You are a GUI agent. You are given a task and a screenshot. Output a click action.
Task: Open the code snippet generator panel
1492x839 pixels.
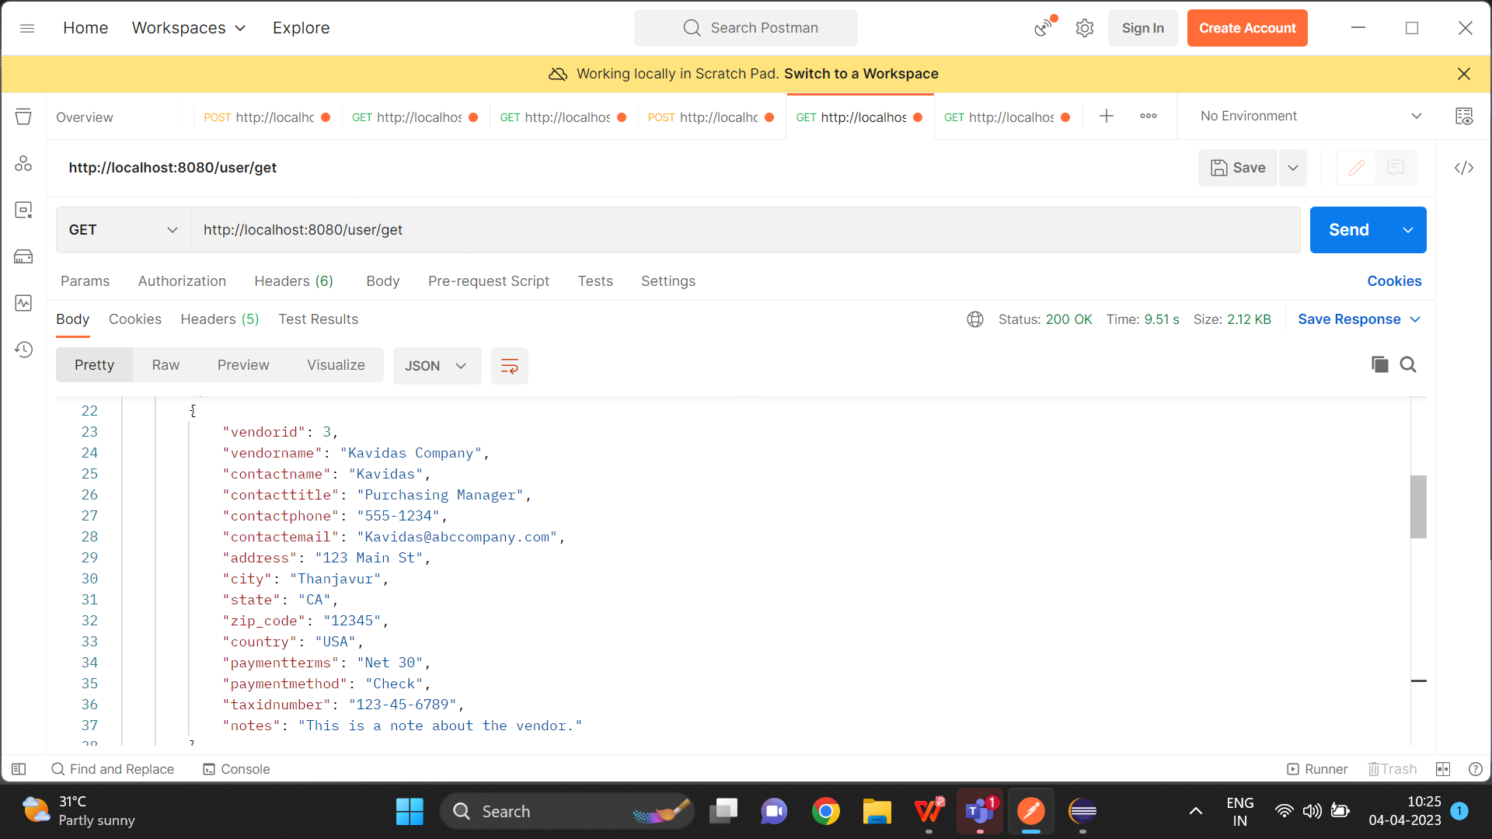point(1464,167)
